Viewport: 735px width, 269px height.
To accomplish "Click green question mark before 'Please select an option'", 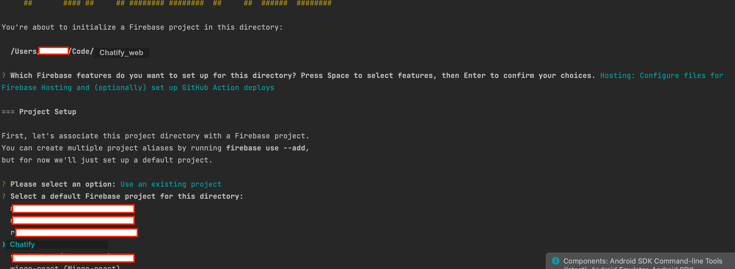I will click(x=4, y=184).
